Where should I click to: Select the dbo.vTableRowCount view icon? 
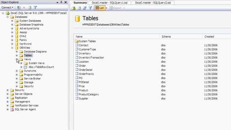[x=26, y=67]
